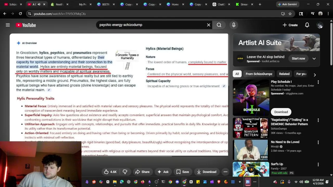Switch to the BEETRU tab
Viewport: 333px width, 187px height.
click(x=105, y=4)
